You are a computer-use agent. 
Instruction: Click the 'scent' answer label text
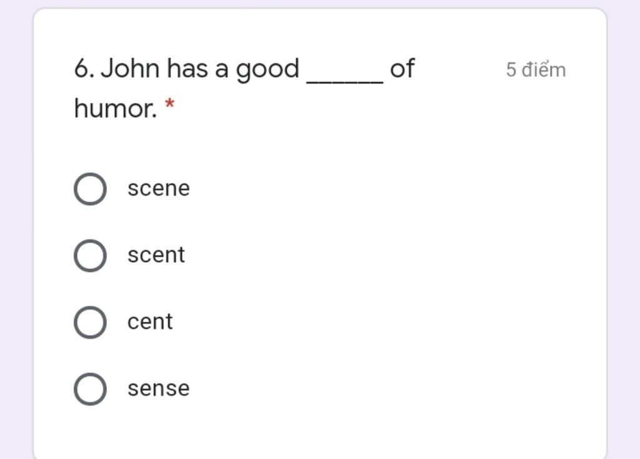[x=156, y=255]
